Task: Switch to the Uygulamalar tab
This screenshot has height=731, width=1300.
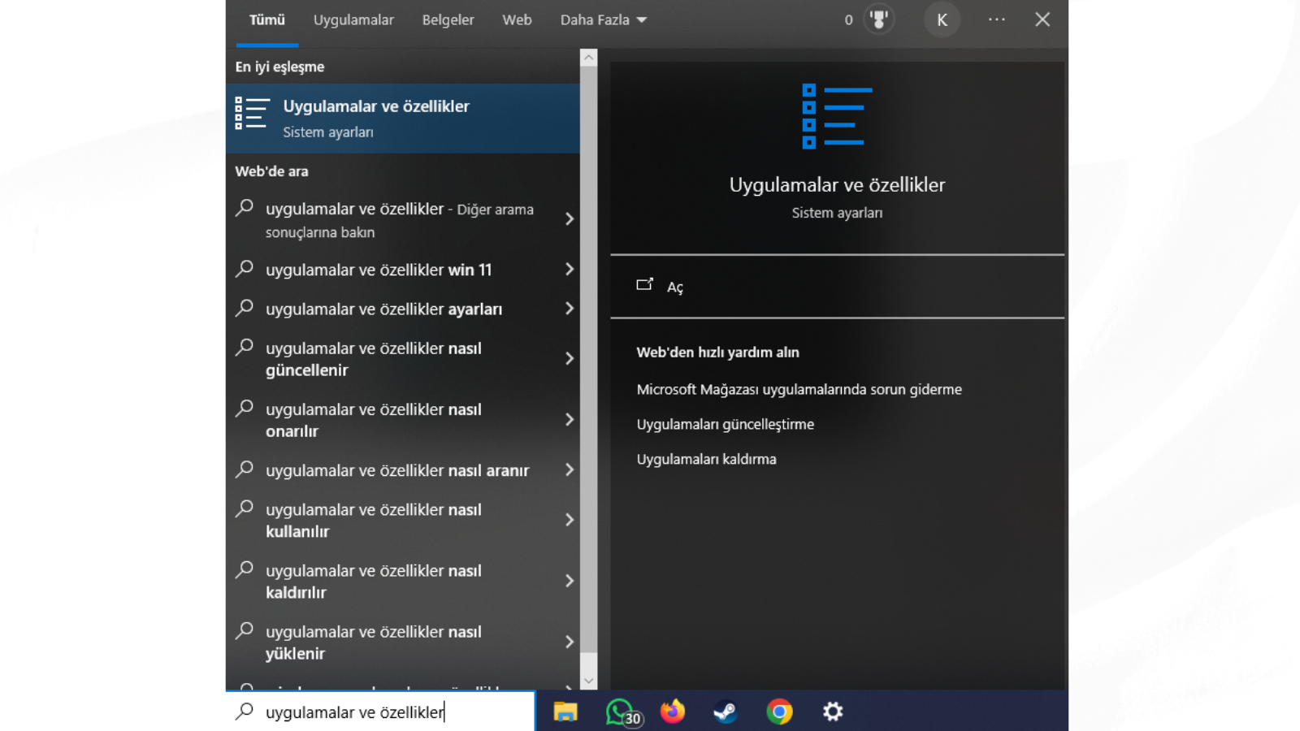Action: 353,20
